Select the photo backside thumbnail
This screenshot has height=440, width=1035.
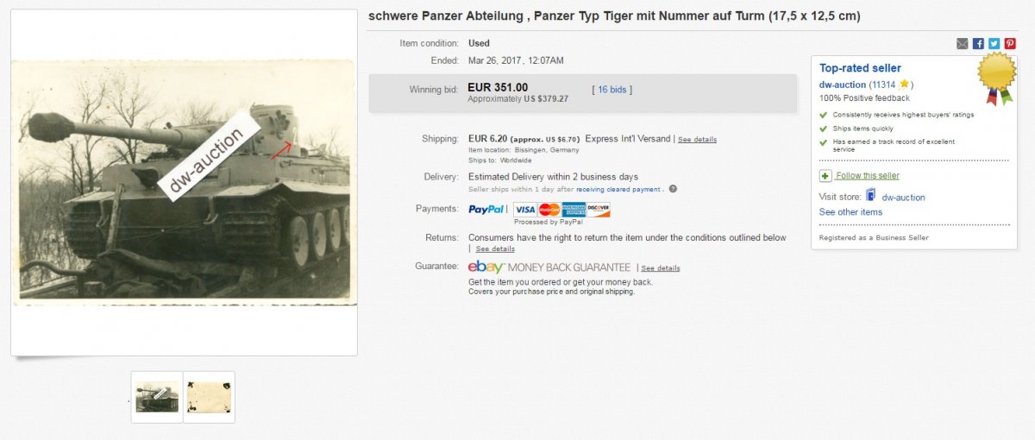click(x=209, y=397)
